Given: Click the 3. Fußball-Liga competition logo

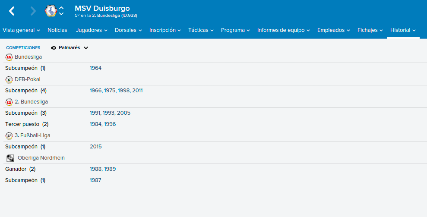Looking at the screenshot, I should 9,135.
